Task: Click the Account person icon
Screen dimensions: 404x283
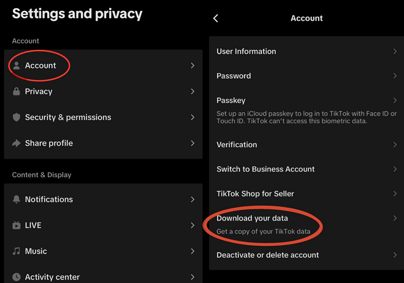Action: coord(17,66)
